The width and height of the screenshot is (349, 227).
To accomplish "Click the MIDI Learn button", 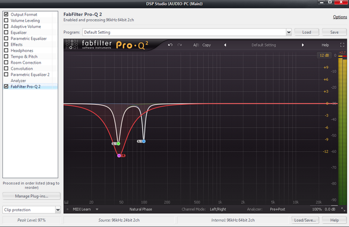I will point(82,210).
